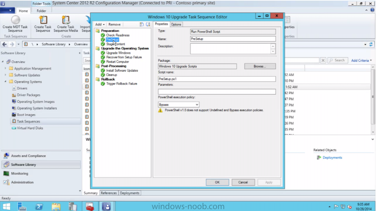Open the Administration workspace
This screenshot has height=211, width=376.
pyautogui.click(x=41, y=182)
